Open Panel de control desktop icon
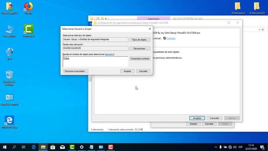Screen dimensions: 268x151 (x=9, y=100)
